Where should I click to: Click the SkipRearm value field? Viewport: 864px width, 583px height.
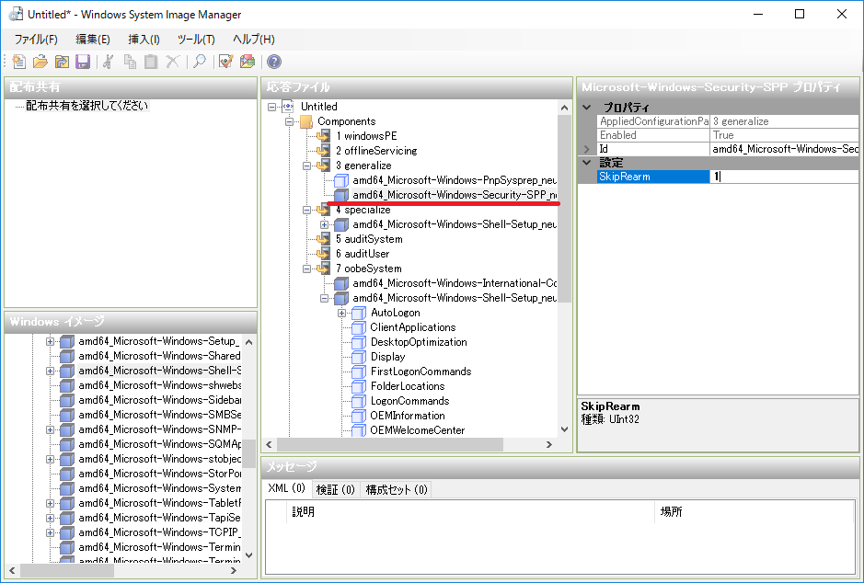(x=784, y=177)
